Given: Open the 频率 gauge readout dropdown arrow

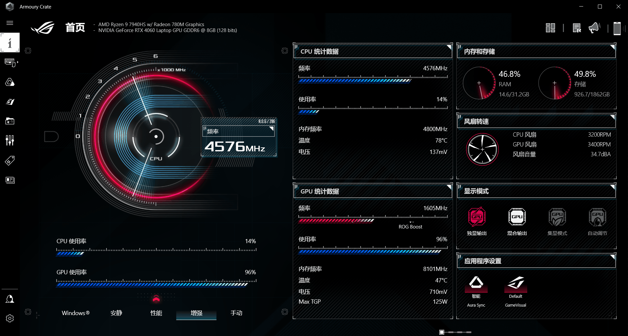Looking at the screenshot, I should [271, 129].
